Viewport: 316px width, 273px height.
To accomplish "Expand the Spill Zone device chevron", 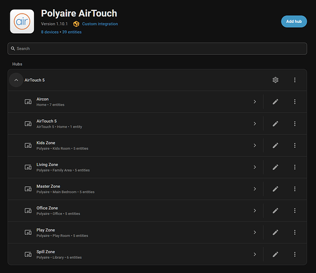I will click(255, 254).
